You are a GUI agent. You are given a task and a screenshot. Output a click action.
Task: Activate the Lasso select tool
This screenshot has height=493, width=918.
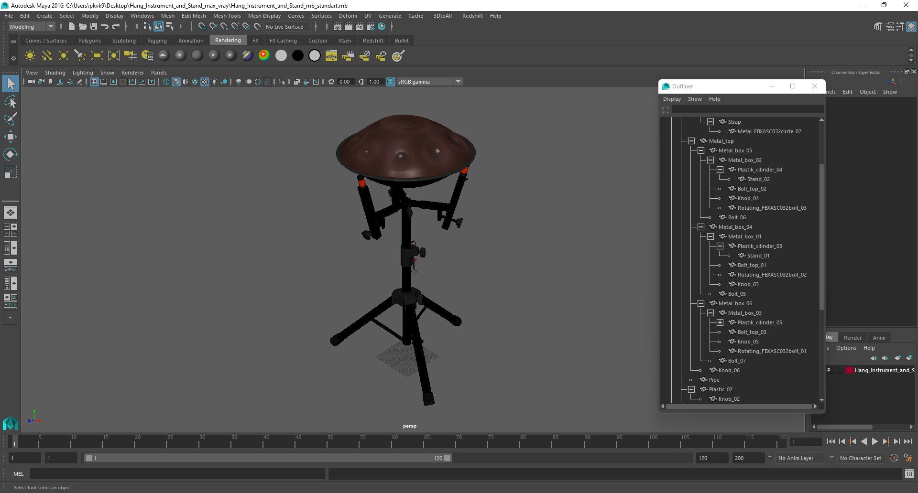click(x=11, y=102)
